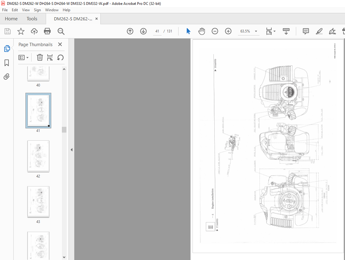
Task: Open the View menu
Action: coord(26,10)
